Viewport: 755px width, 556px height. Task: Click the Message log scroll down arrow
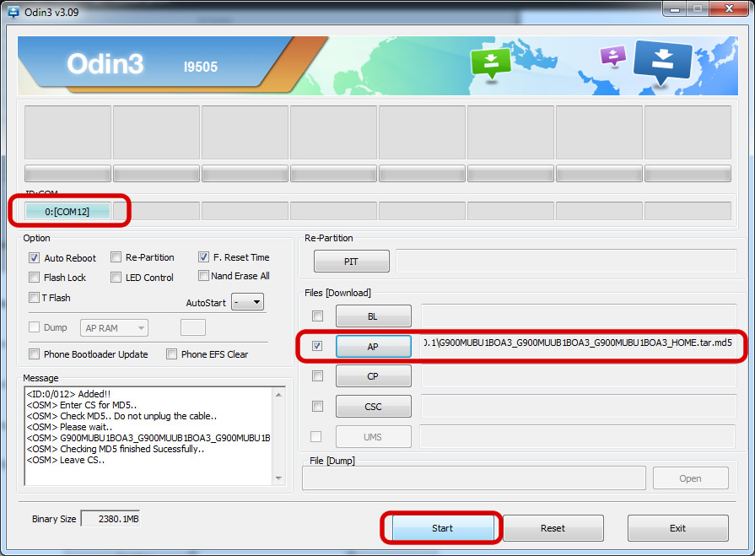coord(278,478)
